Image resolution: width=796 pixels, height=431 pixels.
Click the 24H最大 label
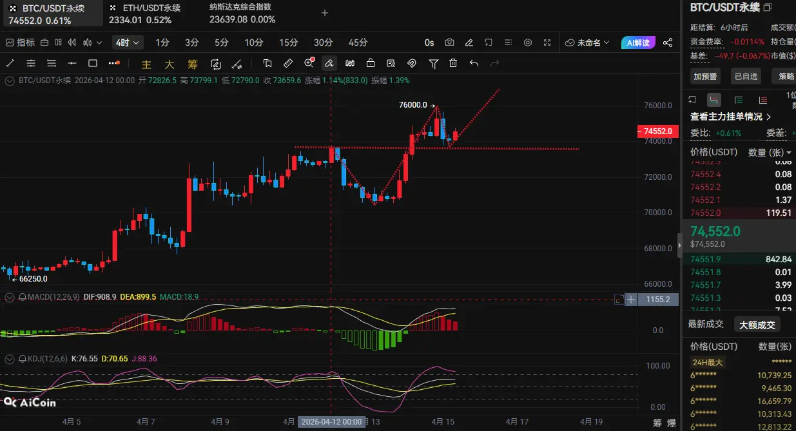(x=707, y=362)
